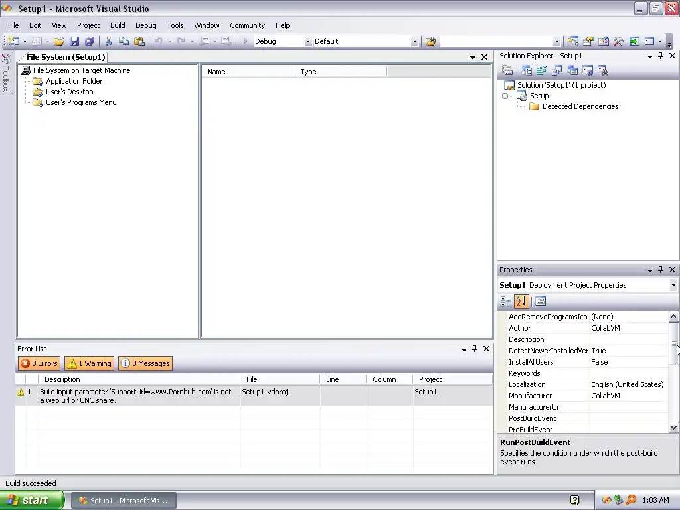Screen dimensions: 680x510
Task: Open the Find combo box dropdown arrow
Action: pyautogui.click(x=556, y=42)
